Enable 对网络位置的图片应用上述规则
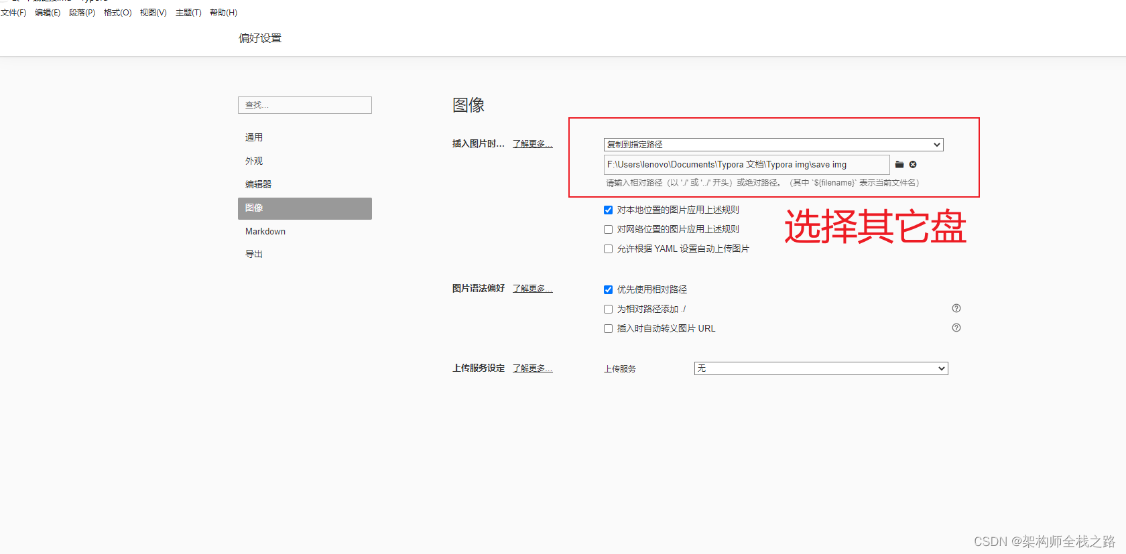This screenshot has height=554, width=1126. 608,230
